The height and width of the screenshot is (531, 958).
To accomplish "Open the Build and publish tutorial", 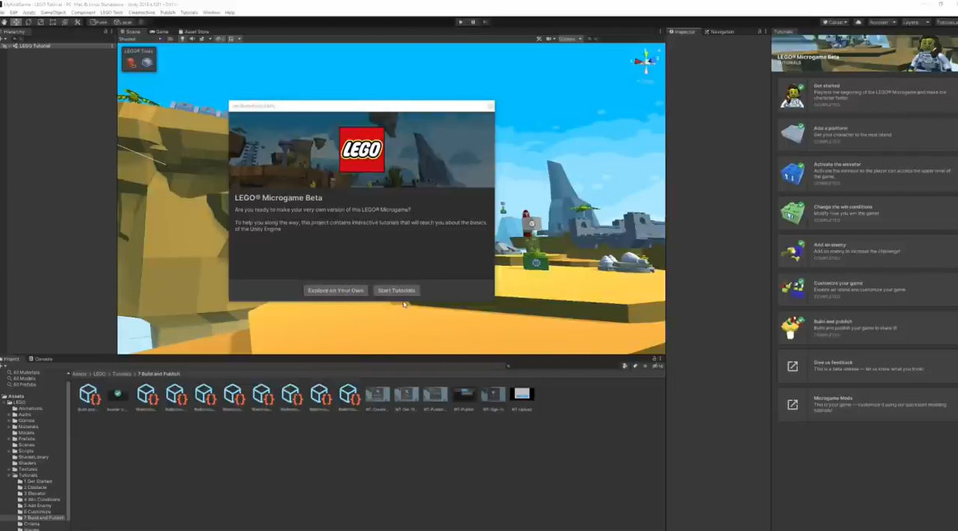I will coord(867,328).
